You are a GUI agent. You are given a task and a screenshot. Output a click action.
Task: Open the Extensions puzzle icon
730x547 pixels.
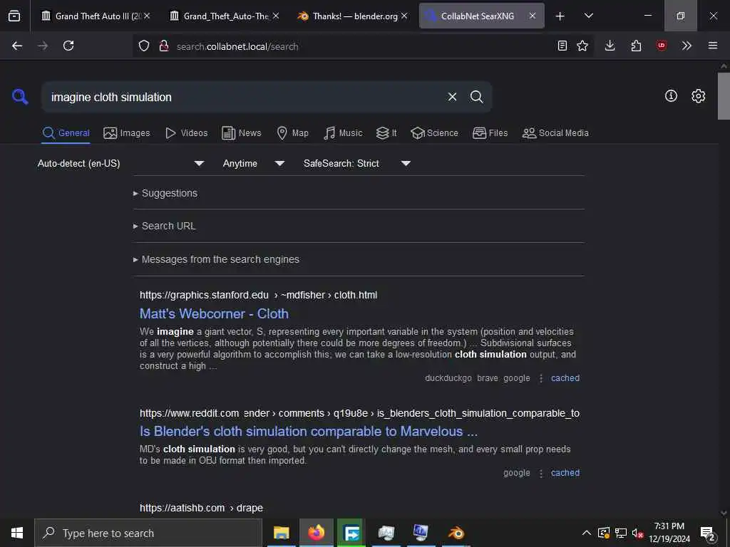[636, 46]
